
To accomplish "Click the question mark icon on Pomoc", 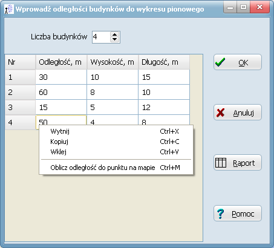I will (221, 214).
